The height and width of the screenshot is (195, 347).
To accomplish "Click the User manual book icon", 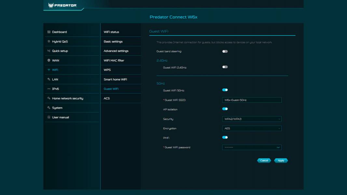I will (48, 117).
